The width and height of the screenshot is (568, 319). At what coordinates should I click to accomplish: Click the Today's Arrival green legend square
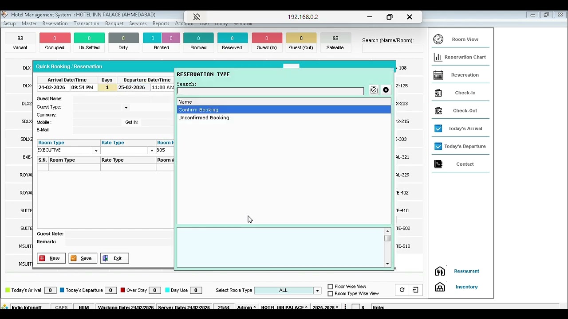(8, 290)
